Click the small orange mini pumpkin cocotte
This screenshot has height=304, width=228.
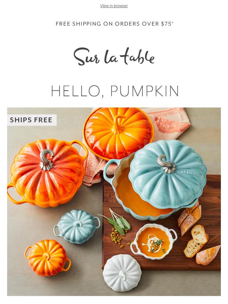point(47,257)
